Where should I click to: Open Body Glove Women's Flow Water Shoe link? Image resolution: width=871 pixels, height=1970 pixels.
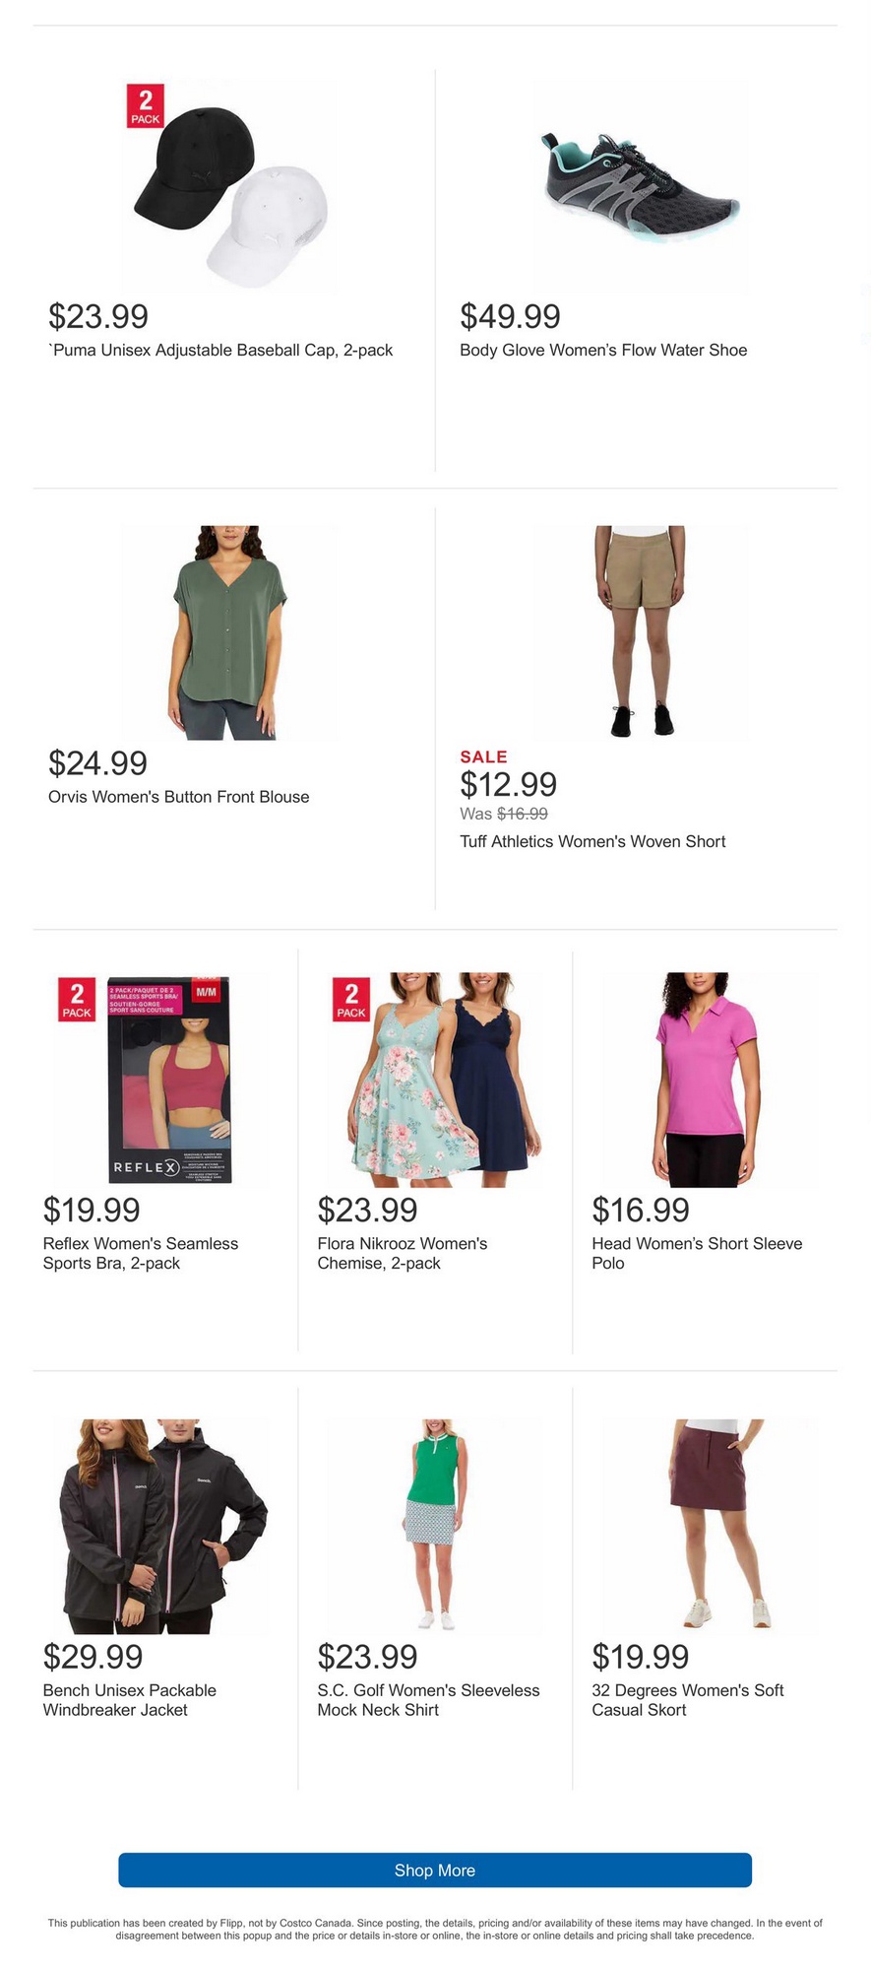[x=603, y=350]
